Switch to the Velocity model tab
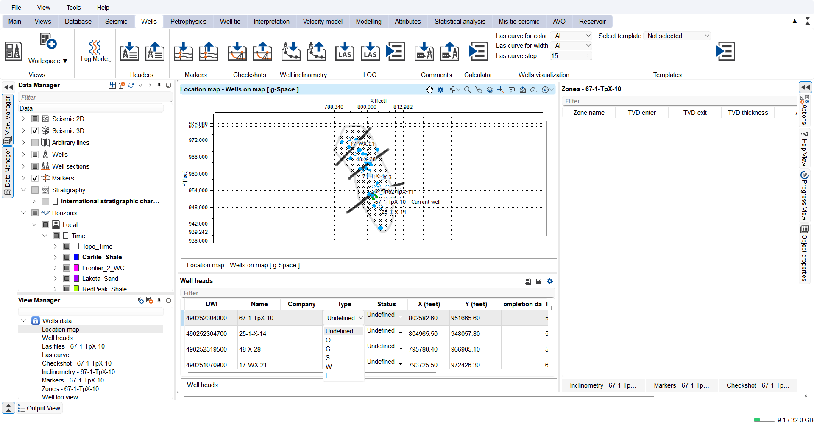This screenshot has width=814, height=424. 323,22
